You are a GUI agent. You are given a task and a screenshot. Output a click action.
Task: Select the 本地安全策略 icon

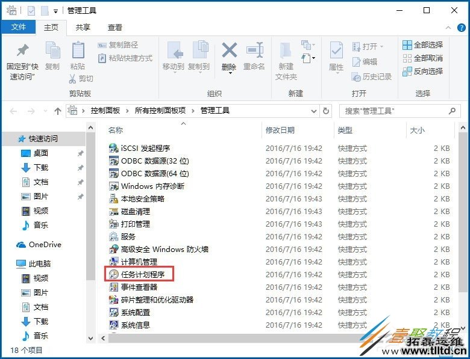tap(114, 198)
